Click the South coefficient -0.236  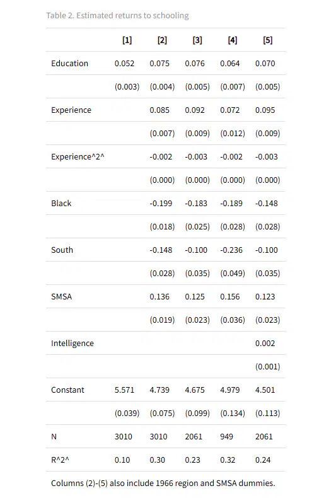tap(231, 250)
